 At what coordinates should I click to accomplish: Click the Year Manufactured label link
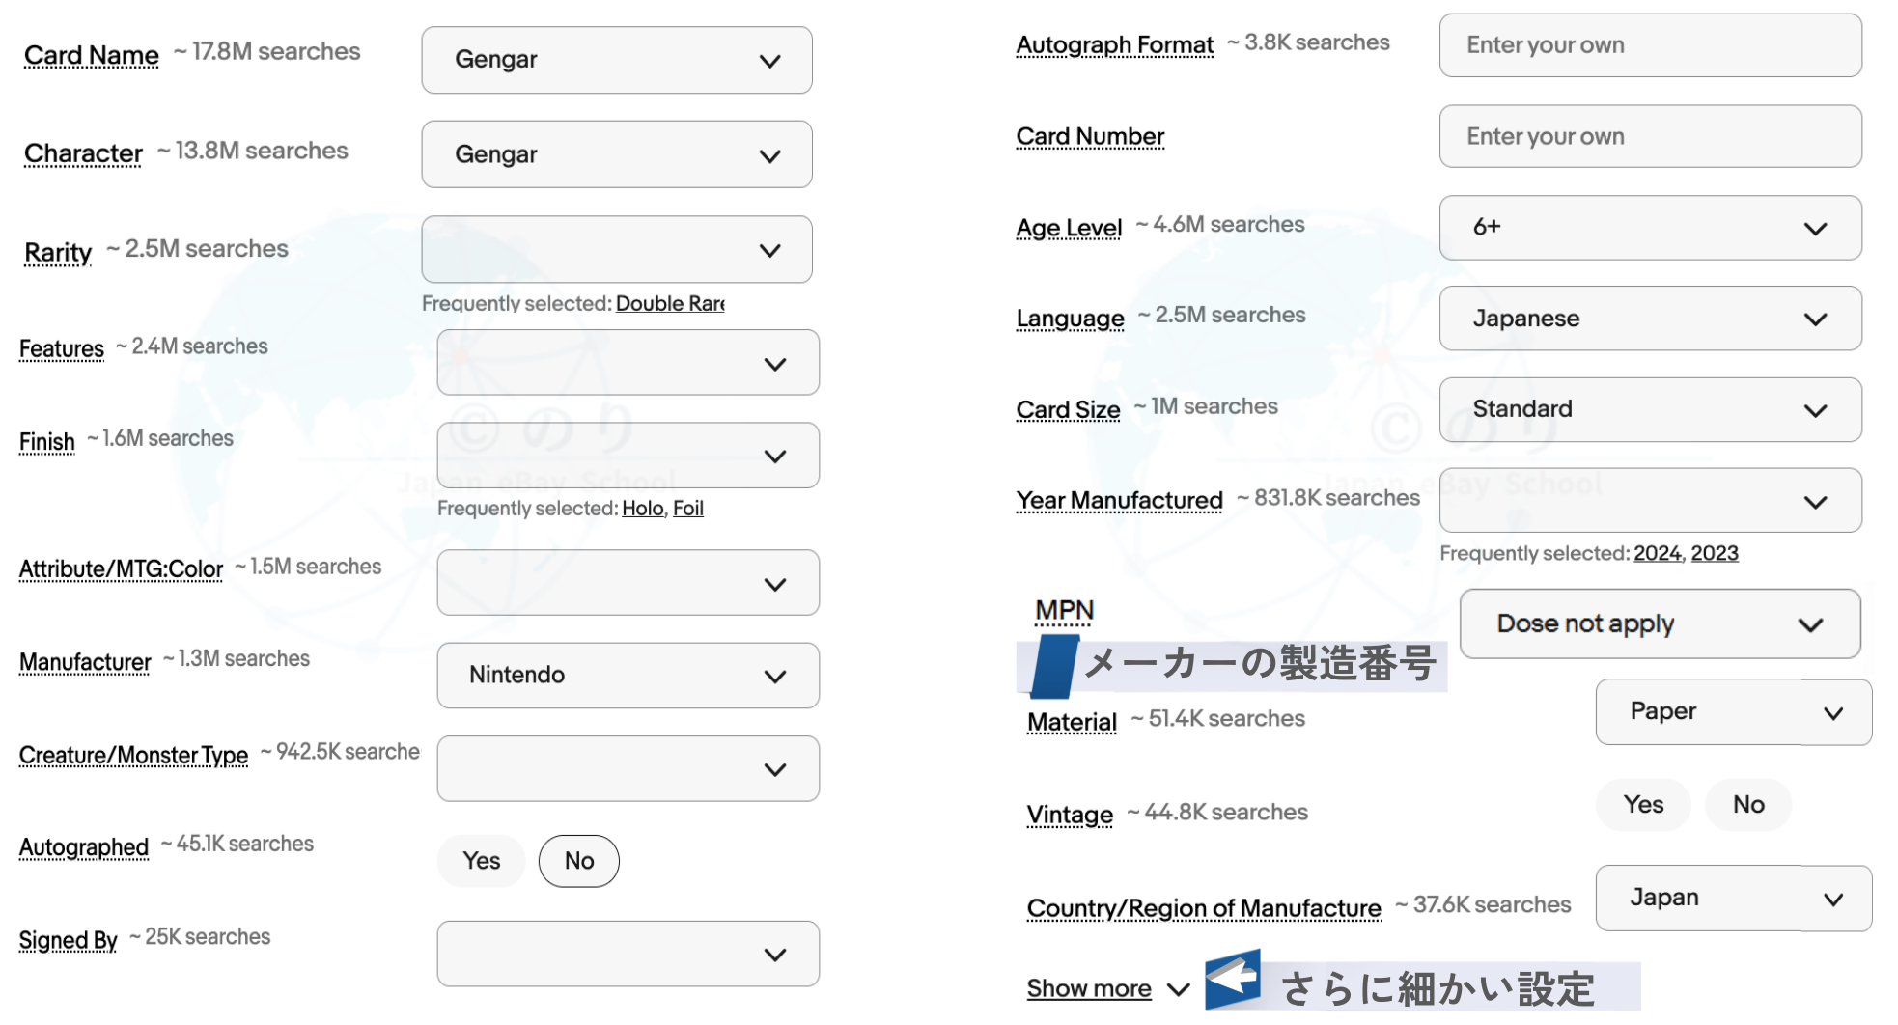click(1119, 501)
